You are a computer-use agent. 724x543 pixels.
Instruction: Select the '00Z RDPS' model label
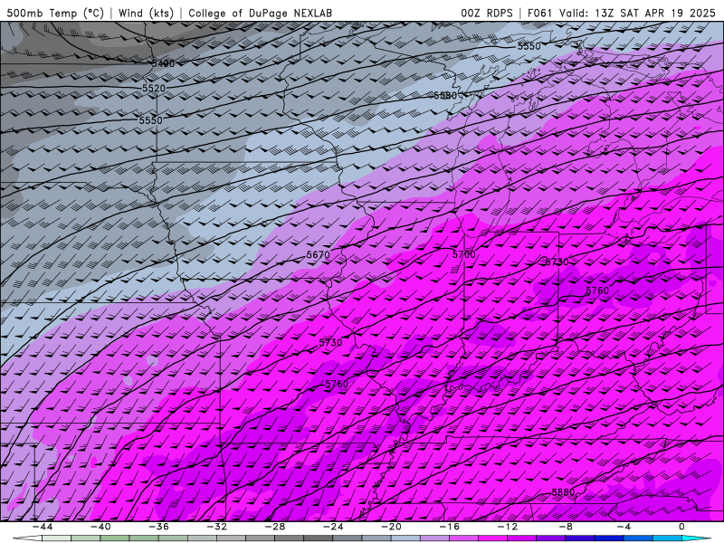(x=487, y=13)
